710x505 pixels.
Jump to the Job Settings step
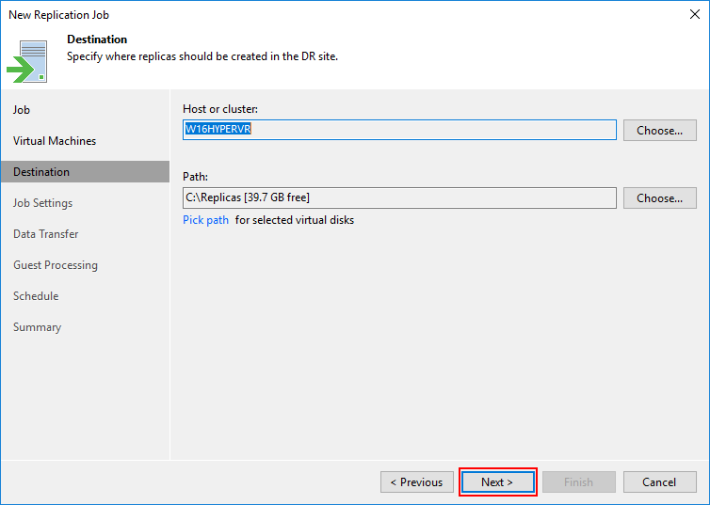point(42,203)
